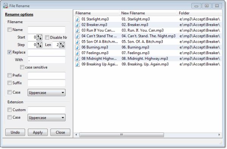Click the Close button

61,132
